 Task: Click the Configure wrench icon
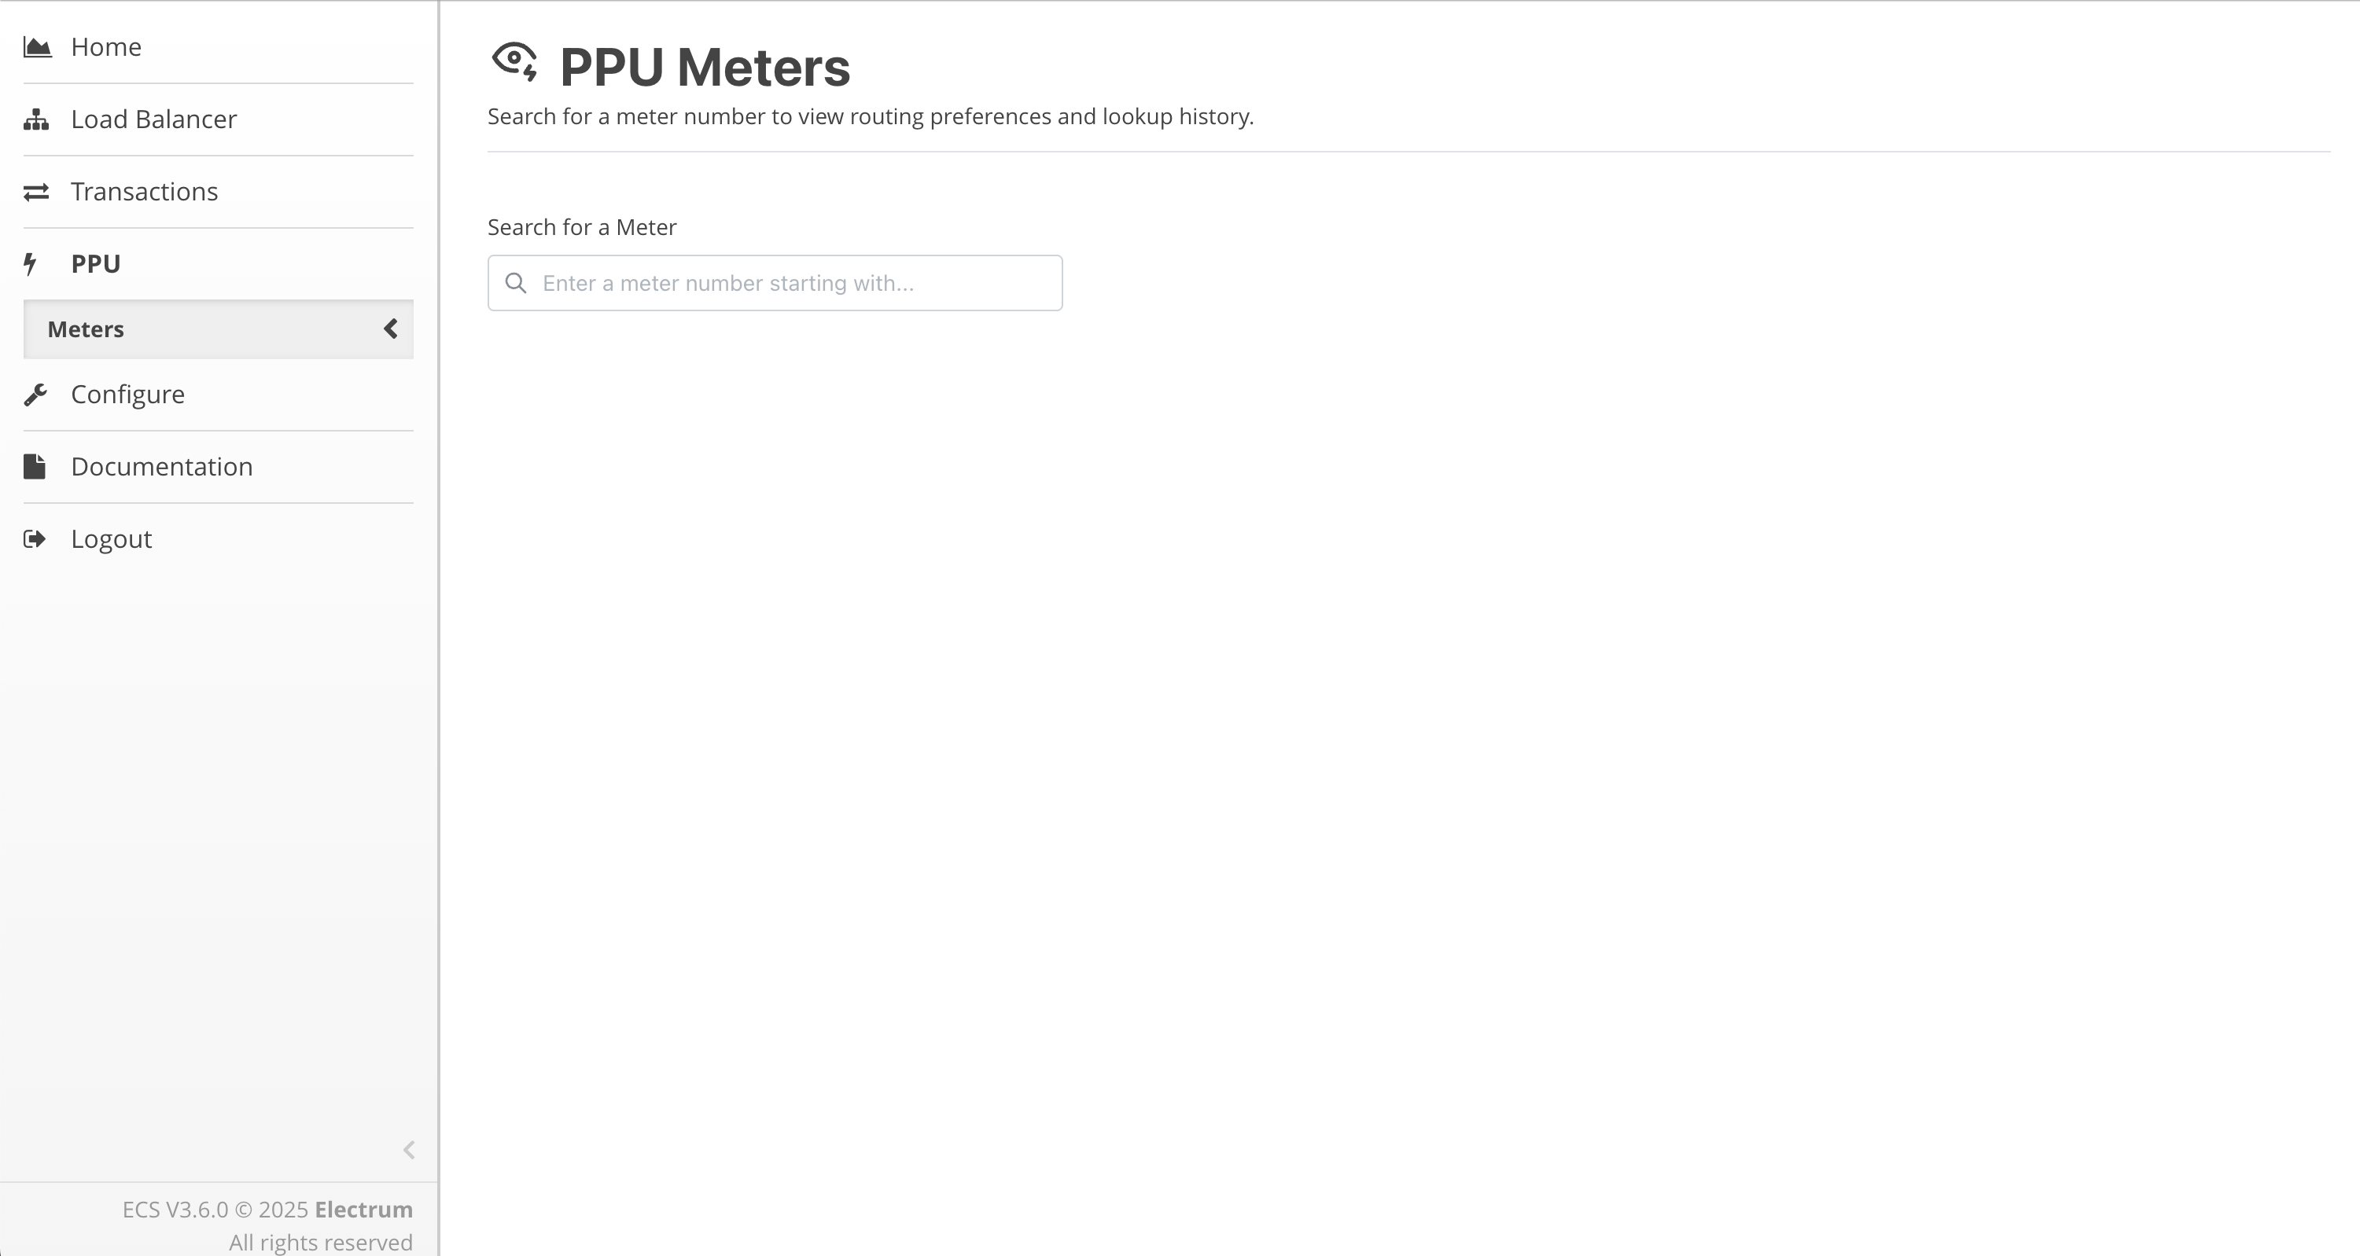coord(35,395)
